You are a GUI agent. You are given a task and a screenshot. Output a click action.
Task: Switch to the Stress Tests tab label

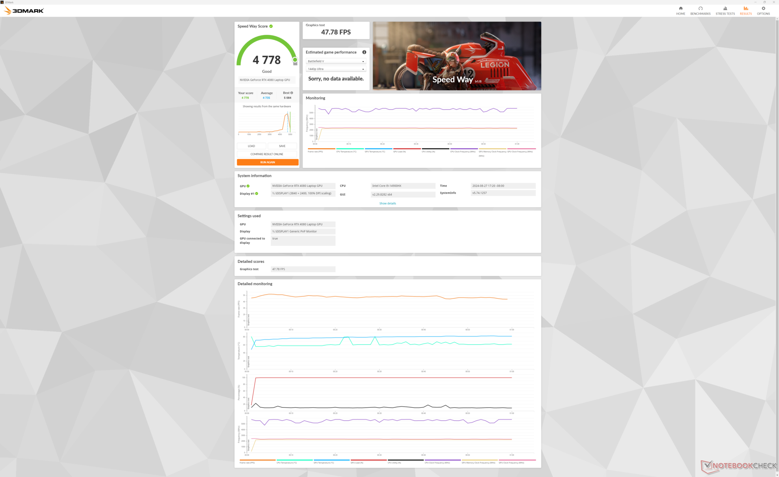coord(725,14)
